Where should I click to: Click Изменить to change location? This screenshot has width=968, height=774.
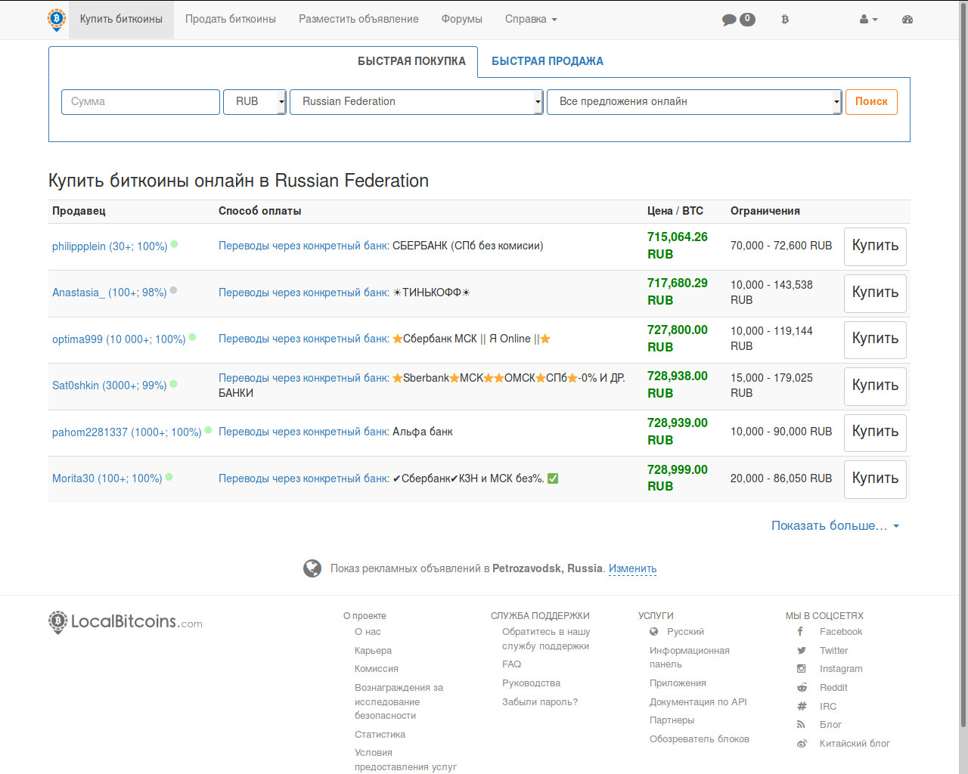632,568
